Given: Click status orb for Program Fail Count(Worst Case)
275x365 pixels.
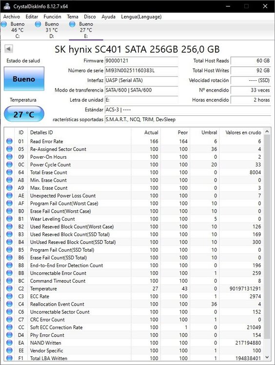Looking at the screenshot, I should [10, 203].
